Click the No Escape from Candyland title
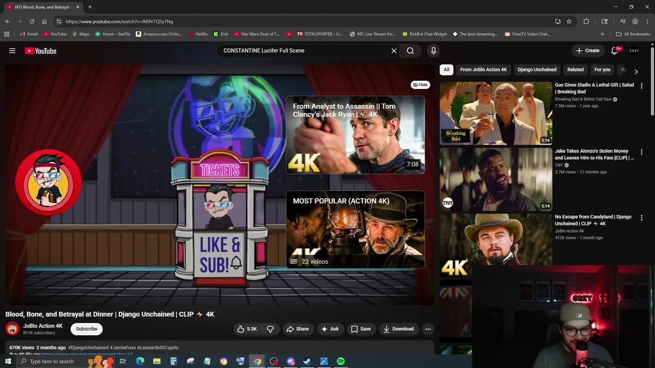The image size is (655, 368). pyautogui.click(x=593, y=220)
